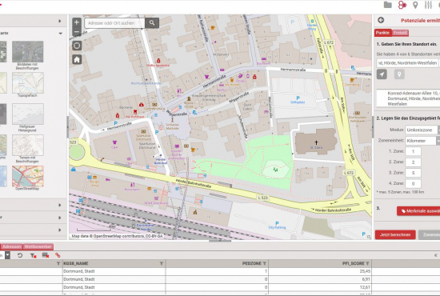Zoom out the map with the minus button
Screen dimensions: 440x296
tap(77, 31)
